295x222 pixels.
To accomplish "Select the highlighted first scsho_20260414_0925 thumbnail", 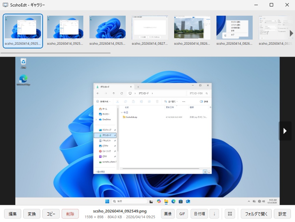I will tap(23, 31).
